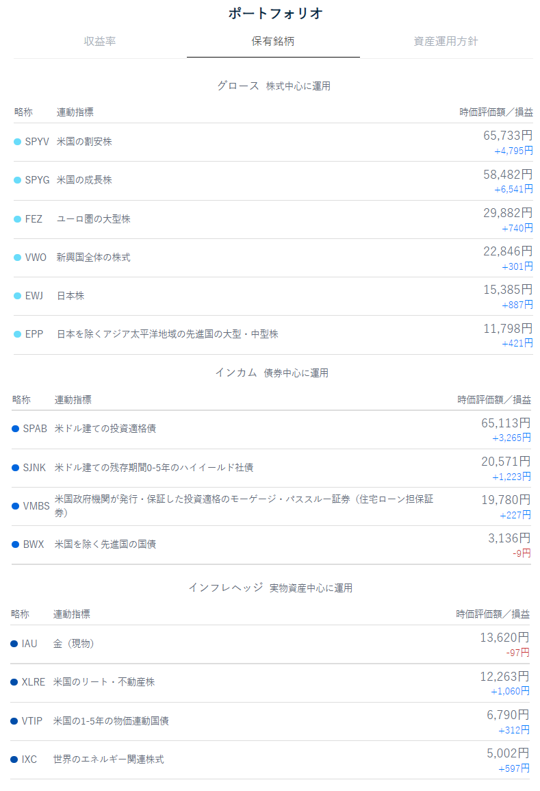Click the description 米国の1-5年の物価連動国債
Screen dimensions: 540x791
(x=111, y=721)
